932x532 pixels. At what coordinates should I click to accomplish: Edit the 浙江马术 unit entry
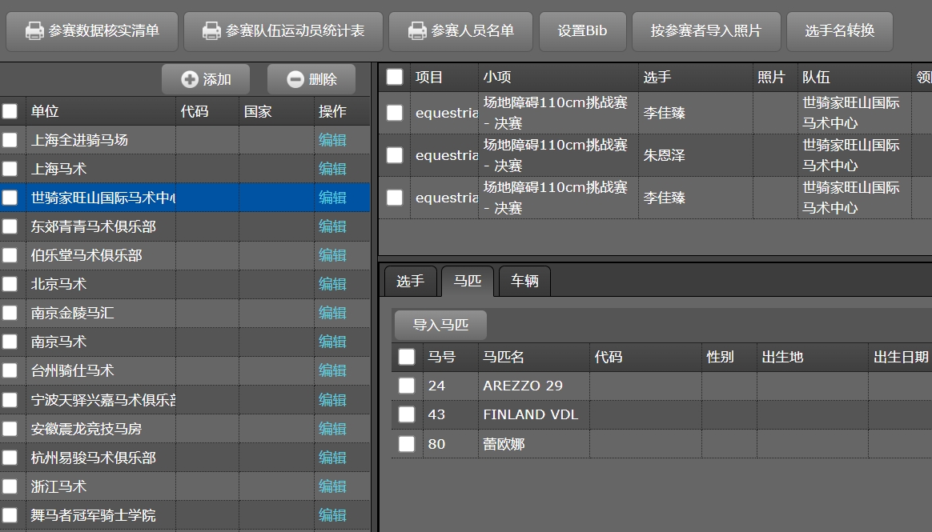coord(332,486)
